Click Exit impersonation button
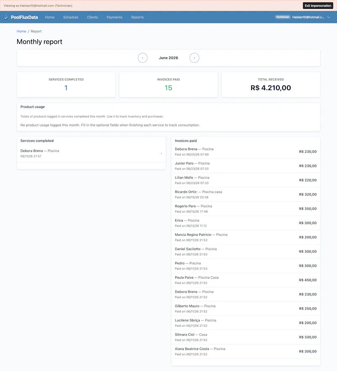The image size is (337, 371). tap(318, 5)
